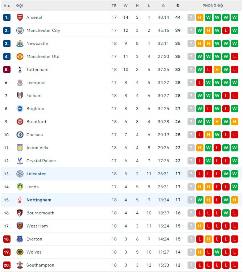Sort by the TR matches played column
Image resolution: width=243 pixels, height=272 pixels.
(x=114, y=6)
